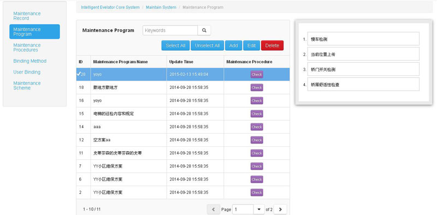Click the Select All button
The image size is (437, 215).
pyautogui.click(x=175, y=46)
